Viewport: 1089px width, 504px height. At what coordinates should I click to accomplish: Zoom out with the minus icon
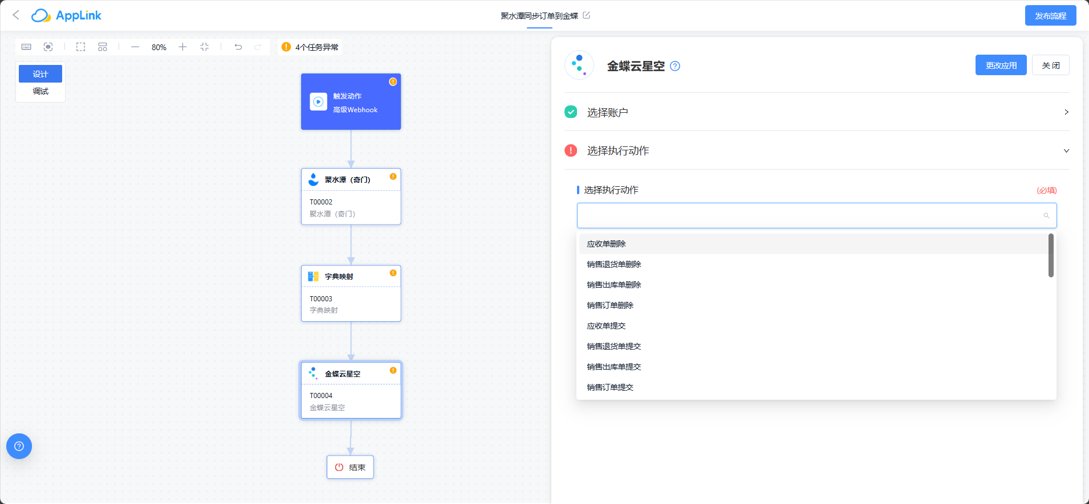pyautogui.click(x=135, y=47)
